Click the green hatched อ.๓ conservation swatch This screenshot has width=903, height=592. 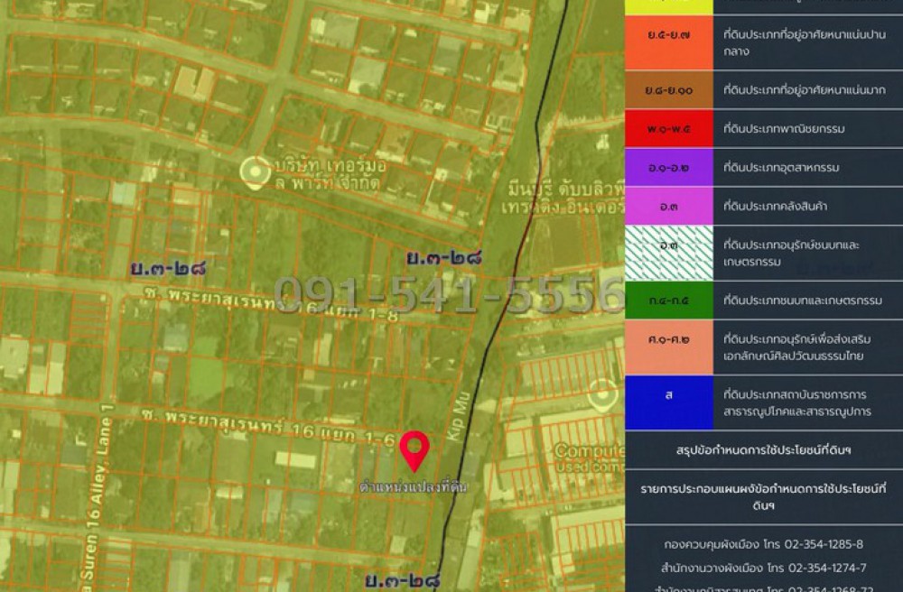pyautogui.click(x=668, y=253)
